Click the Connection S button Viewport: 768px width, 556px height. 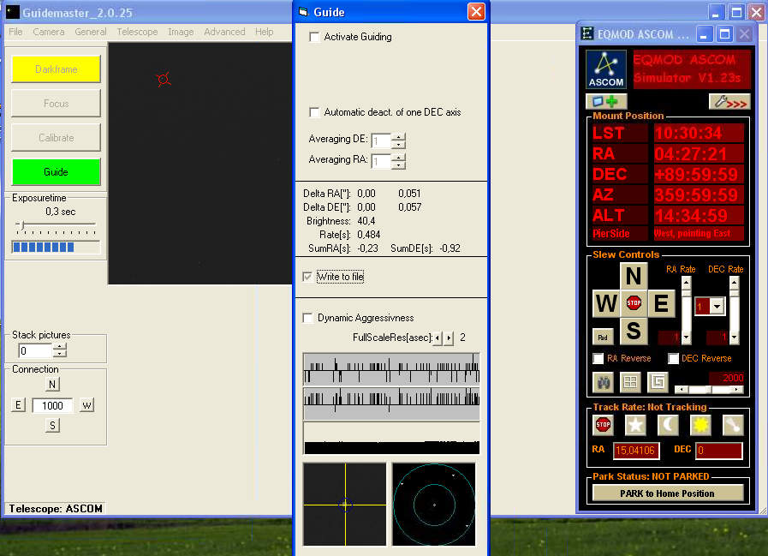[x=52, y=426]
